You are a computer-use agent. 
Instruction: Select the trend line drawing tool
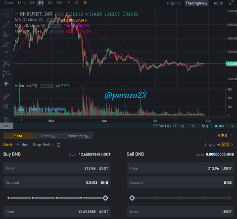coord(6,25)
